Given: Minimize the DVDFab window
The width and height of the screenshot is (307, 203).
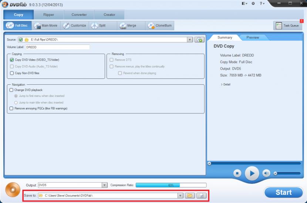Looking at the screenshot, I should (279, 3).
